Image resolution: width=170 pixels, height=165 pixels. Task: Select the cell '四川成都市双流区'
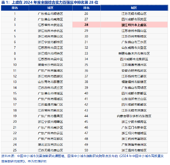(x=134, y=19)
